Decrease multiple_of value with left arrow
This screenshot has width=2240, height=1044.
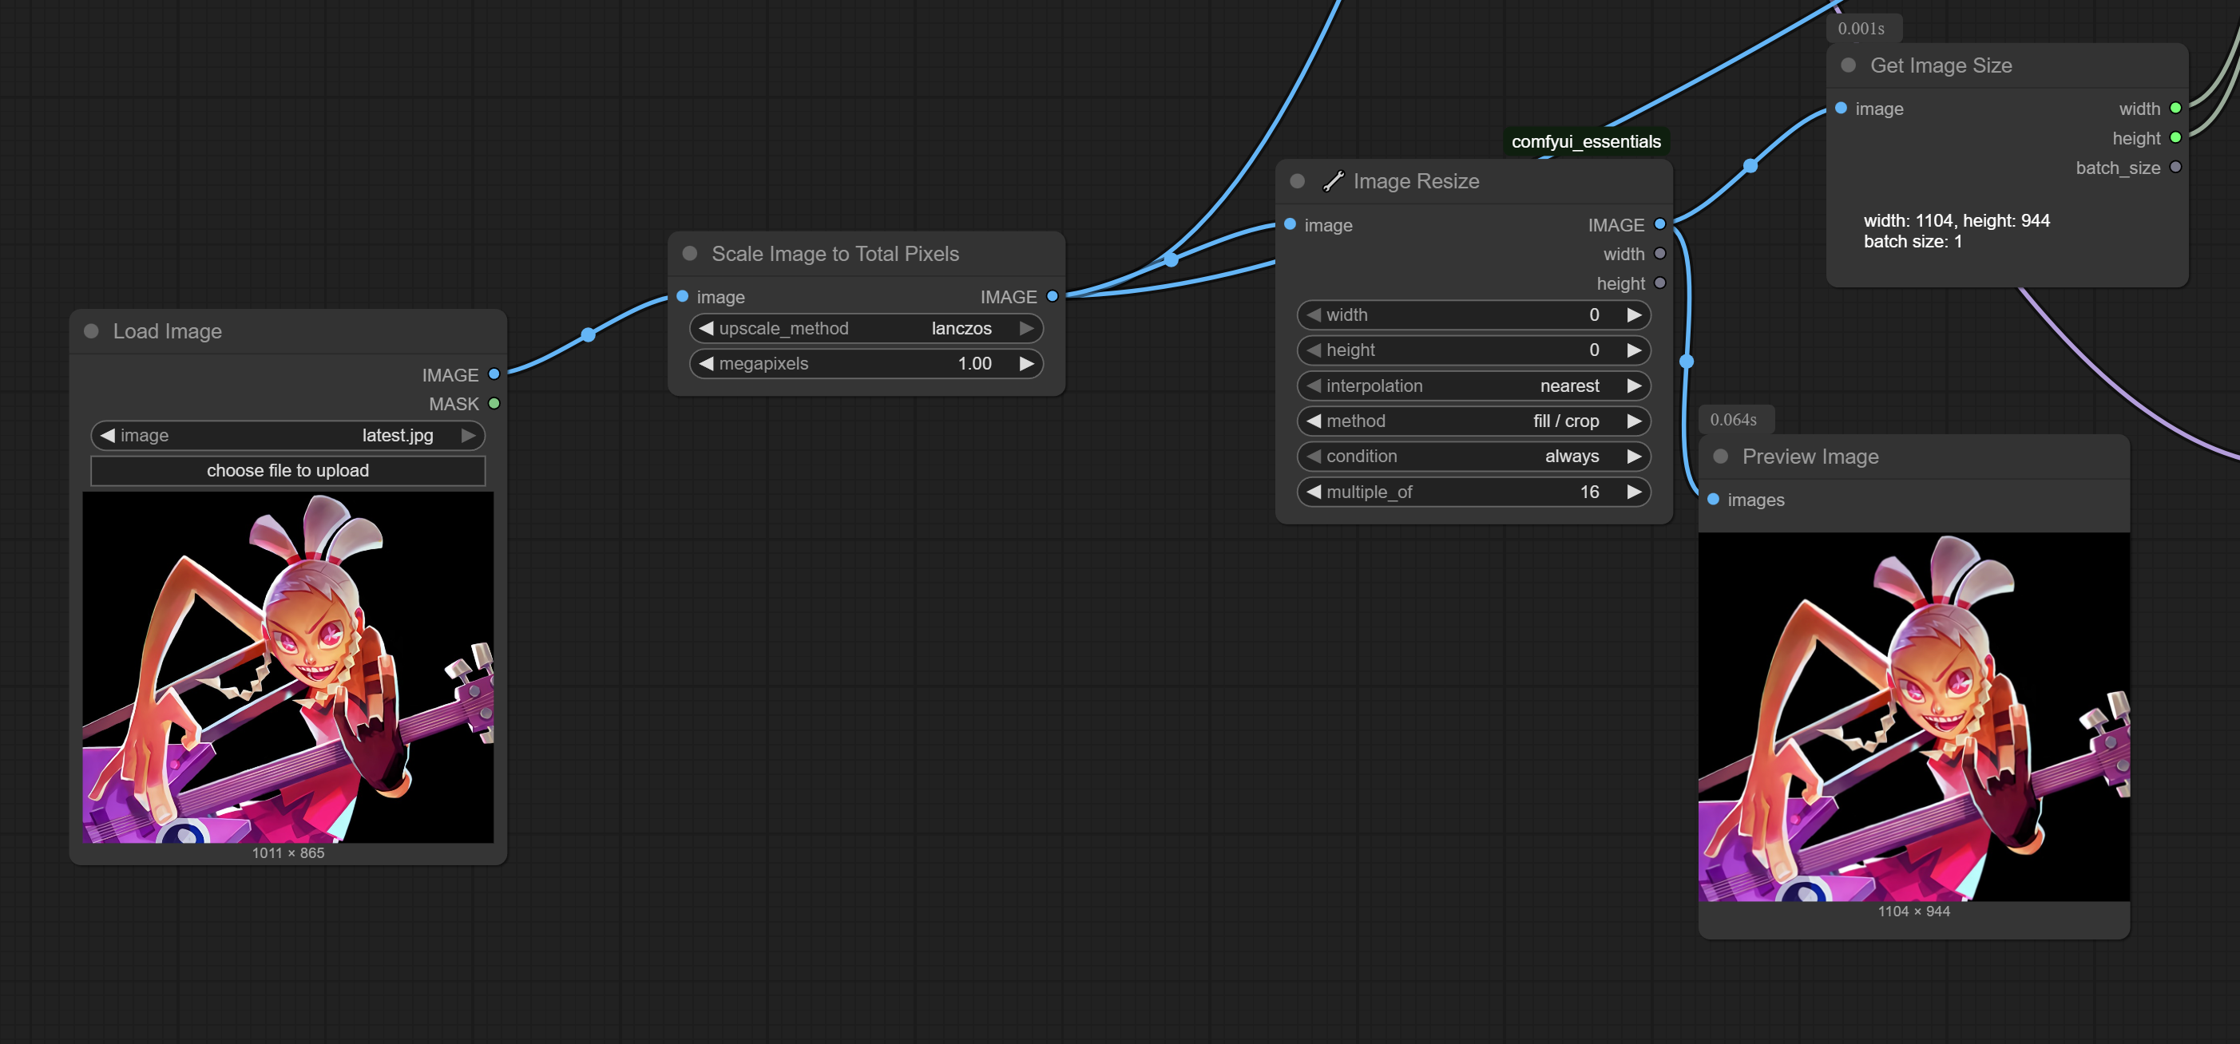(1313, 492)
